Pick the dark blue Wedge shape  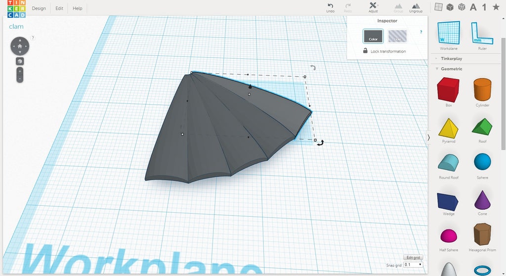click(449, 203)
